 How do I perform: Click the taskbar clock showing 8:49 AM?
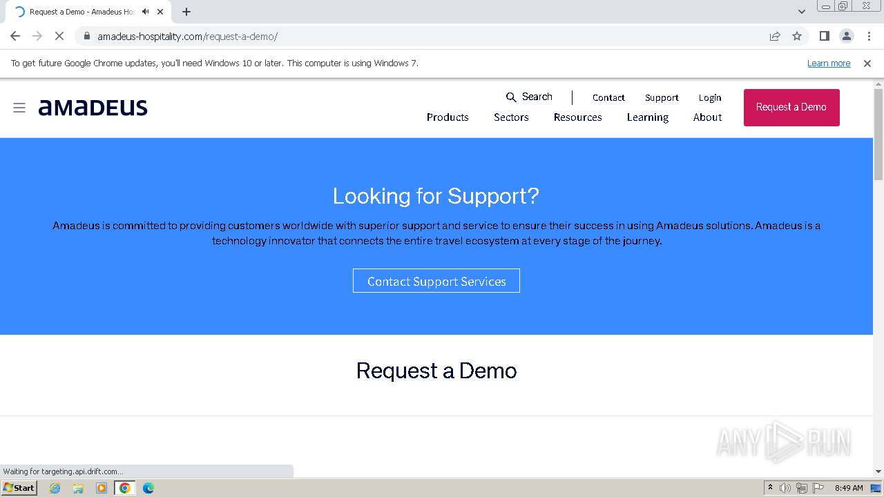coord(849,488)
